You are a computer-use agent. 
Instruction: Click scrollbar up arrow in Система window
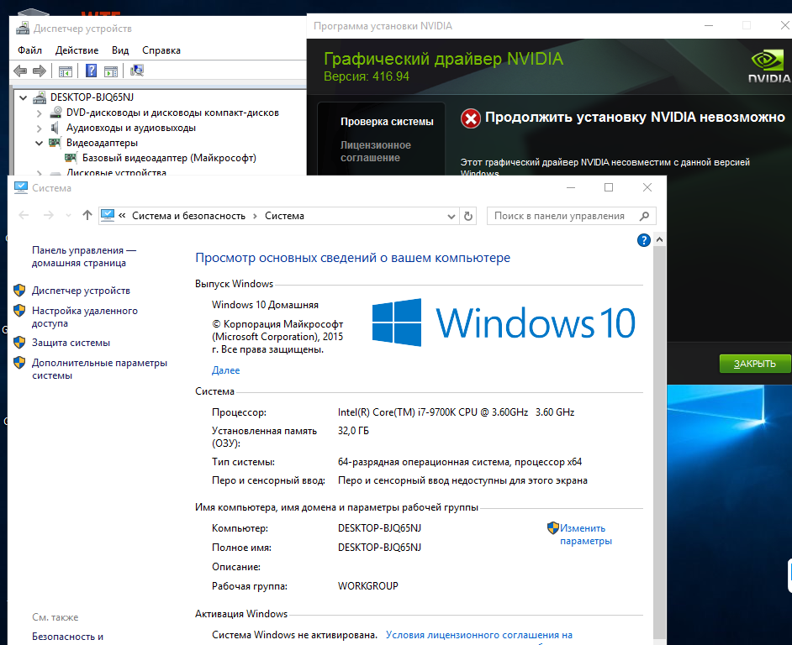pyautogui.click(x=659, y=239)
